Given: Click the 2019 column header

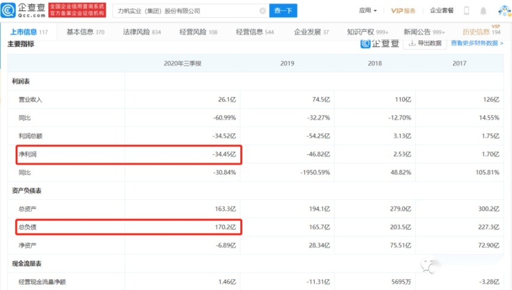Looking at the screenshot, I should click(287, 63).
